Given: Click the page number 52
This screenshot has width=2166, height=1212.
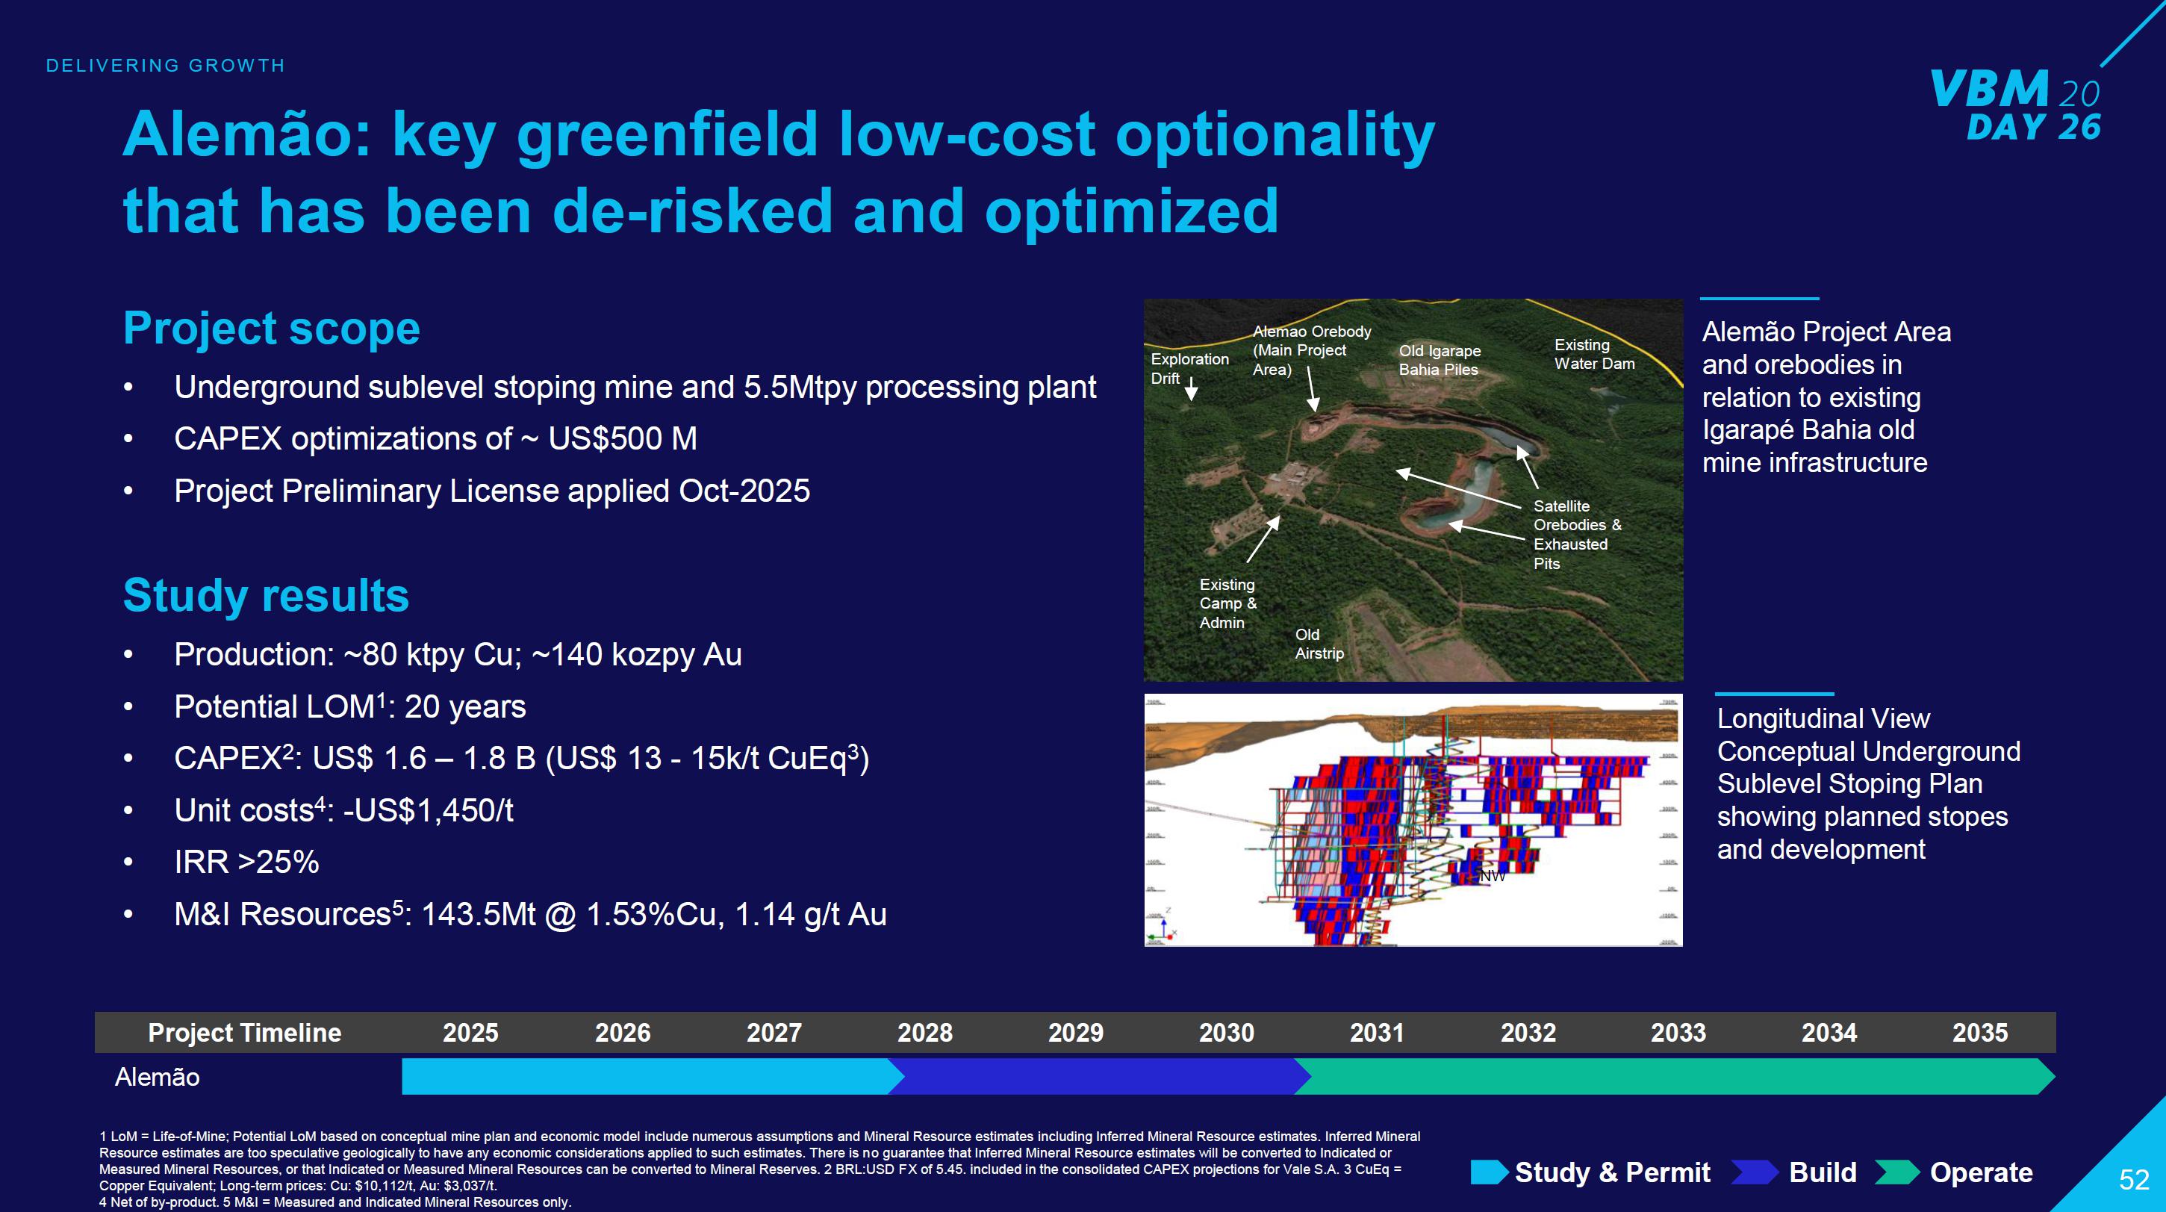Looking at the screenshot, I should coord(2133,1179).
